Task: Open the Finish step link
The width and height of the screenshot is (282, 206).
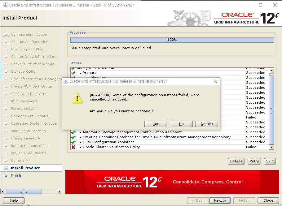Action: (16, 175)
